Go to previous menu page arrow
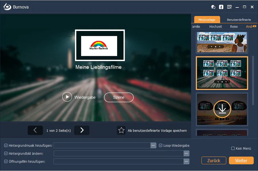The width and height of the screenshot is (258, 171). click(35, 131)
